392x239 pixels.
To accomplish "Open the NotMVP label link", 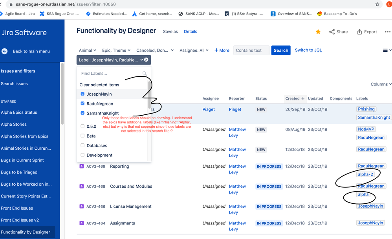I will (366, 129).
